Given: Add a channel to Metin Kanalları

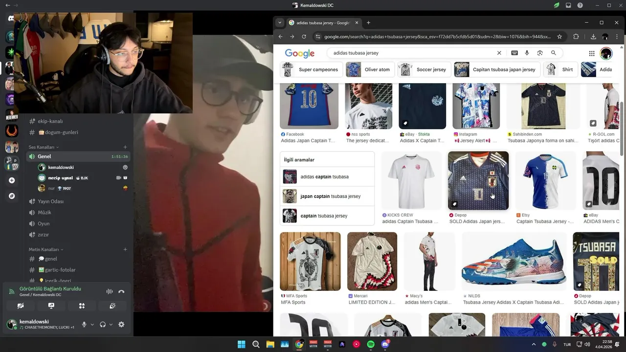Looking at the screenshot, I should (125, 249).
